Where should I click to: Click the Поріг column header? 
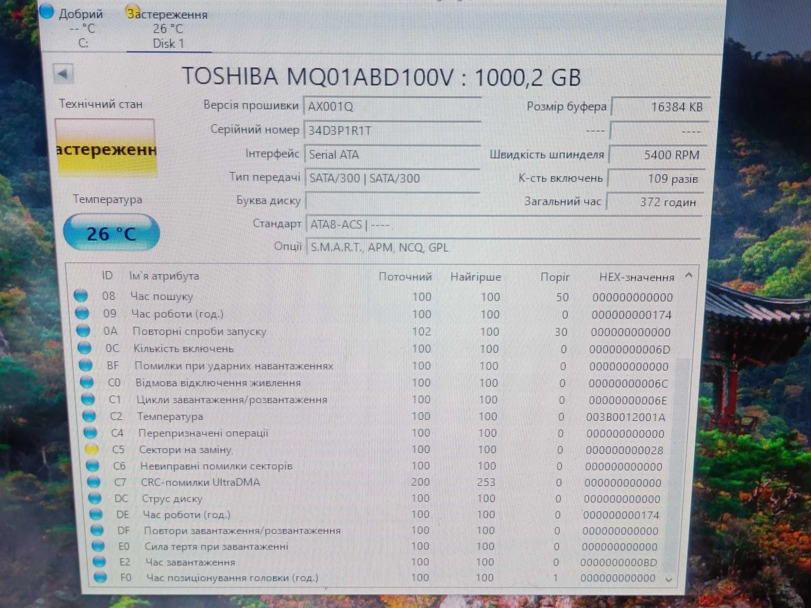click(555, 277)
